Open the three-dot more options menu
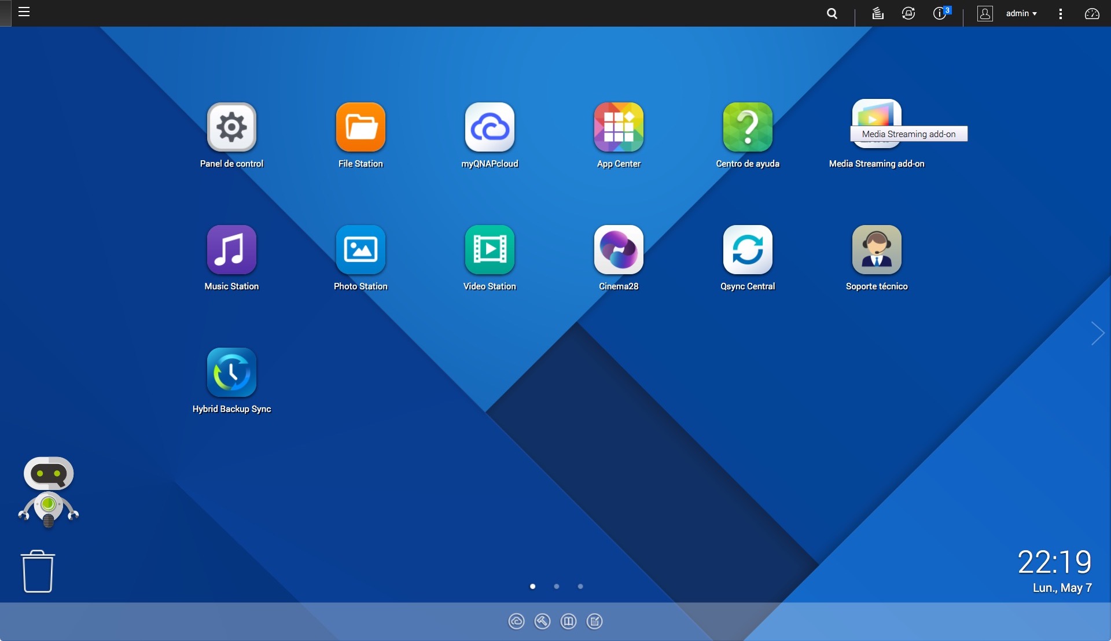The image size is (1111, 641). [1060, 13]
